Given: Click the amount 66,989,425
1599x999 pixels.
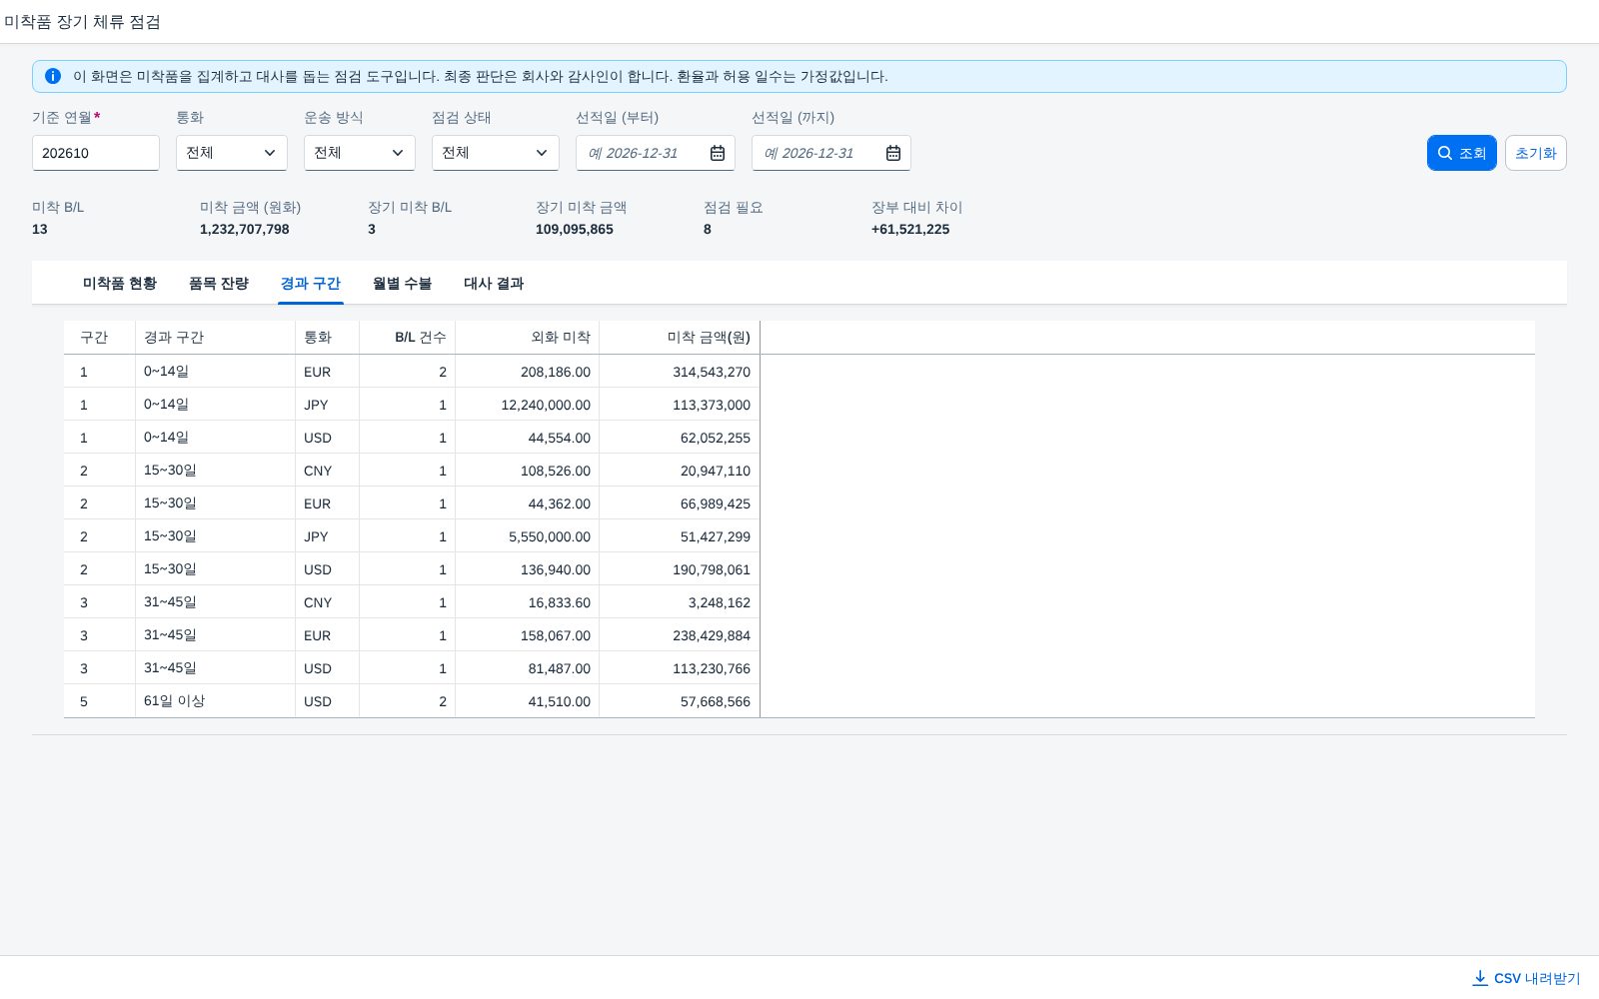Looking at the screenshot, I should point(716,503).
